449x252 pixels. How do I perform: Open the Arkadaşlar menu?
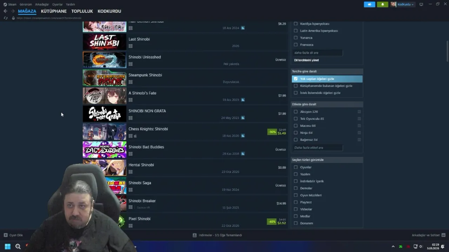42,5
